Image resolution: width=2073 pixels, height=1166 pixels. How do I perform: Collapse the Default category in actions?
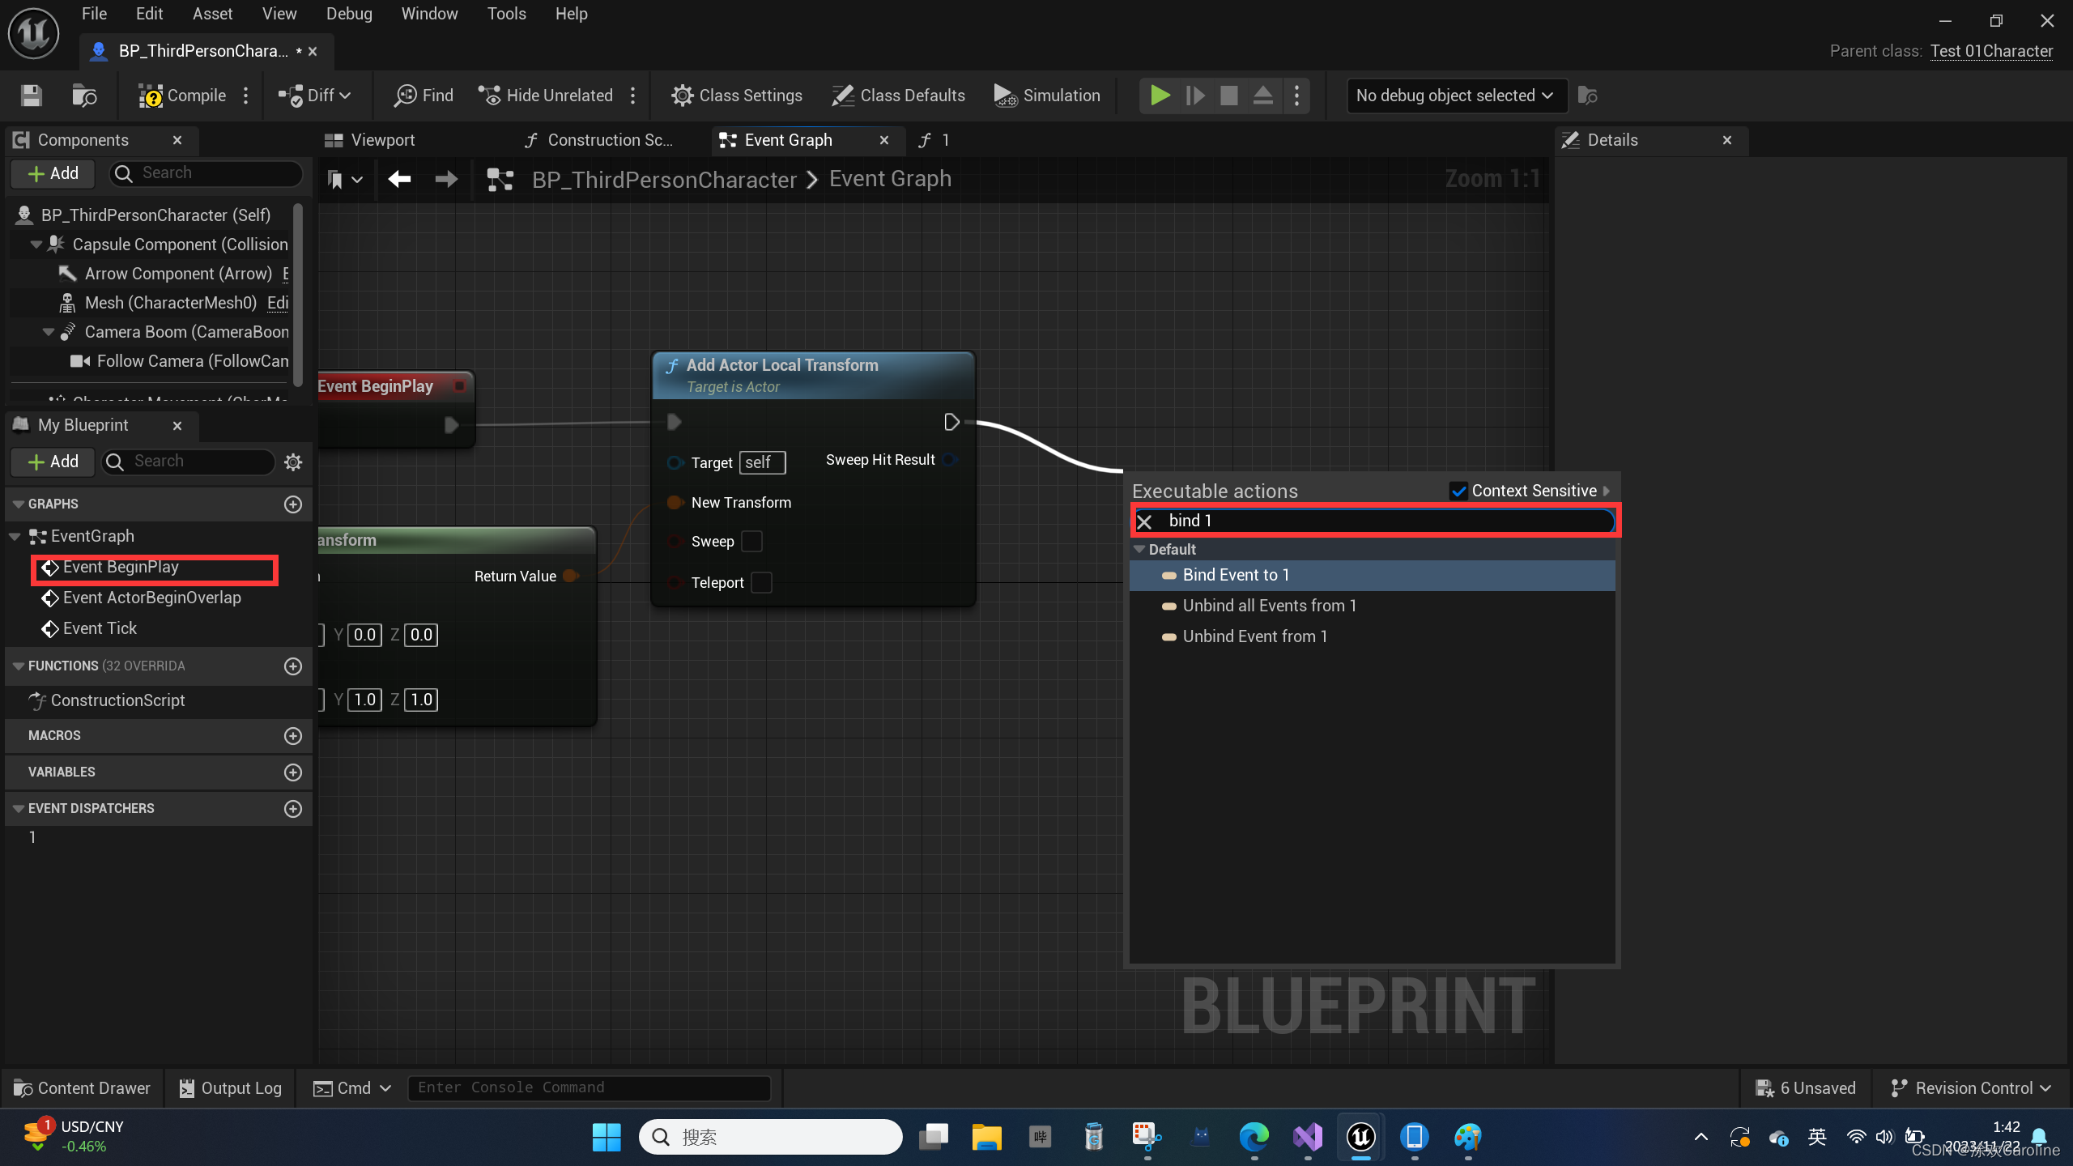tap(1140, 550)
